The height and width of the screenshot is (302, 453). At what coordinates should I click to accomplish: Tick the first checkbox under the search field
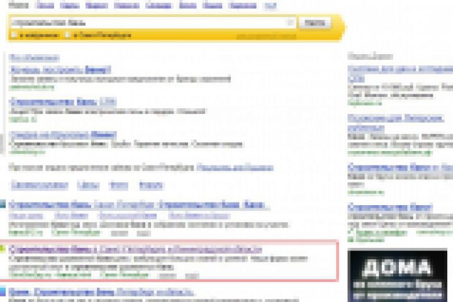(14, 35)
